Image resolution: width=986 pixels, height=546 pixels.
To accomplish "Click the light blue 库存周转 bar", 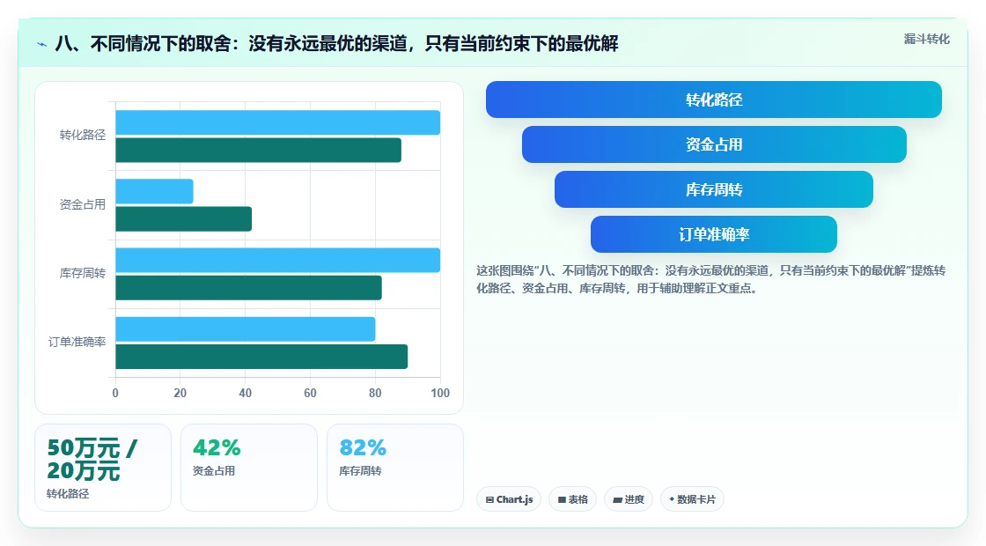I will tap(278, 261).
